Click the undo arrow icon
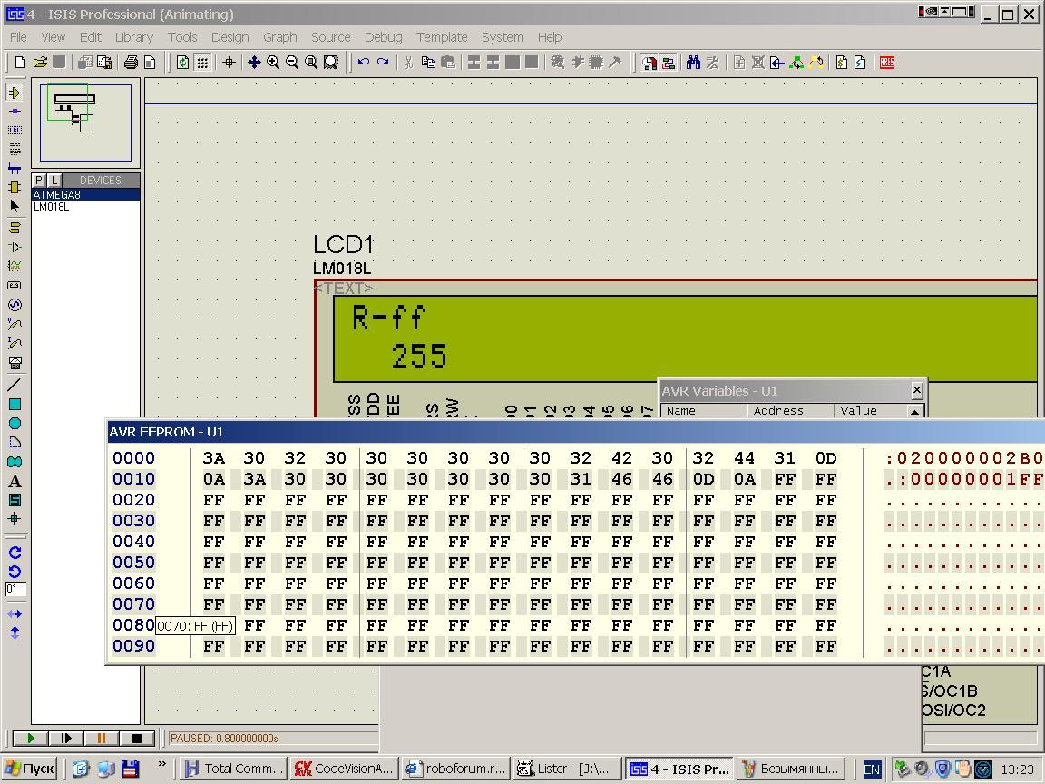 point(364,63)
